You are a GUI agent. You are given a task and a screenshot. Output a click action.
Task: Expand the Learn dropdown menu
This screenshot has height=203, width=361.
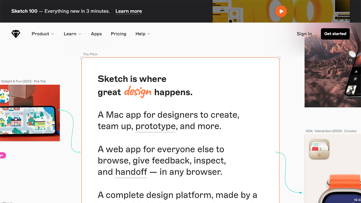[x=73, y=34]
